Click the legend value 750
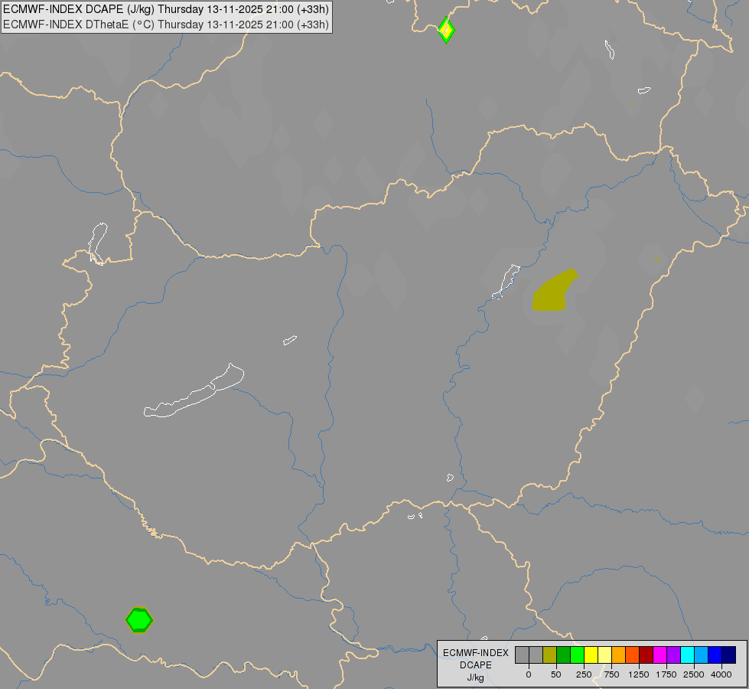This screenshot has height=689, width=749. pyautogui.click(x=611, y=674)
